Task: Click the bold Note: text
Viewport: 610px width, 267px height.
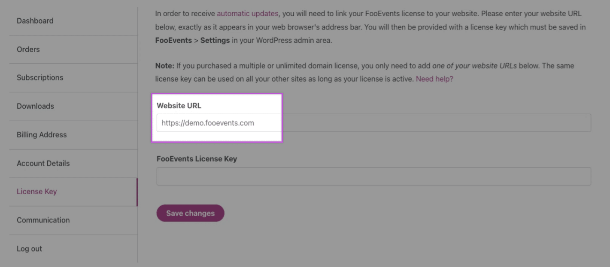Action: [x=164, y=66]
